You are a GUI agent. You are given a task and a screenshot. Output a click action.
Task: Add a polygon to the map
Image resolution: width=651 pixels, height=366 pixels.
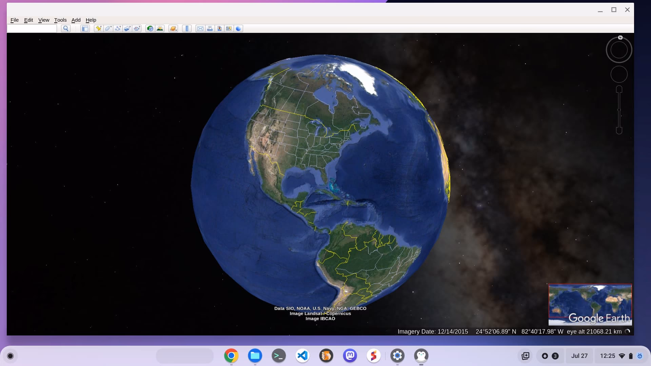107,28
